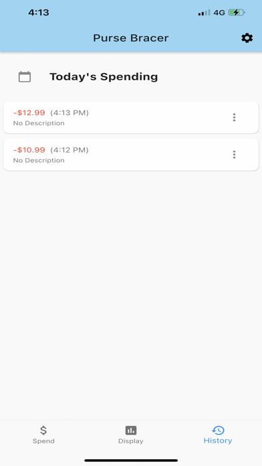This screenshot has width=262, height=466.
Task: Tap No Description under the 4:12 PM entry
Action: (x=39, y=160)
